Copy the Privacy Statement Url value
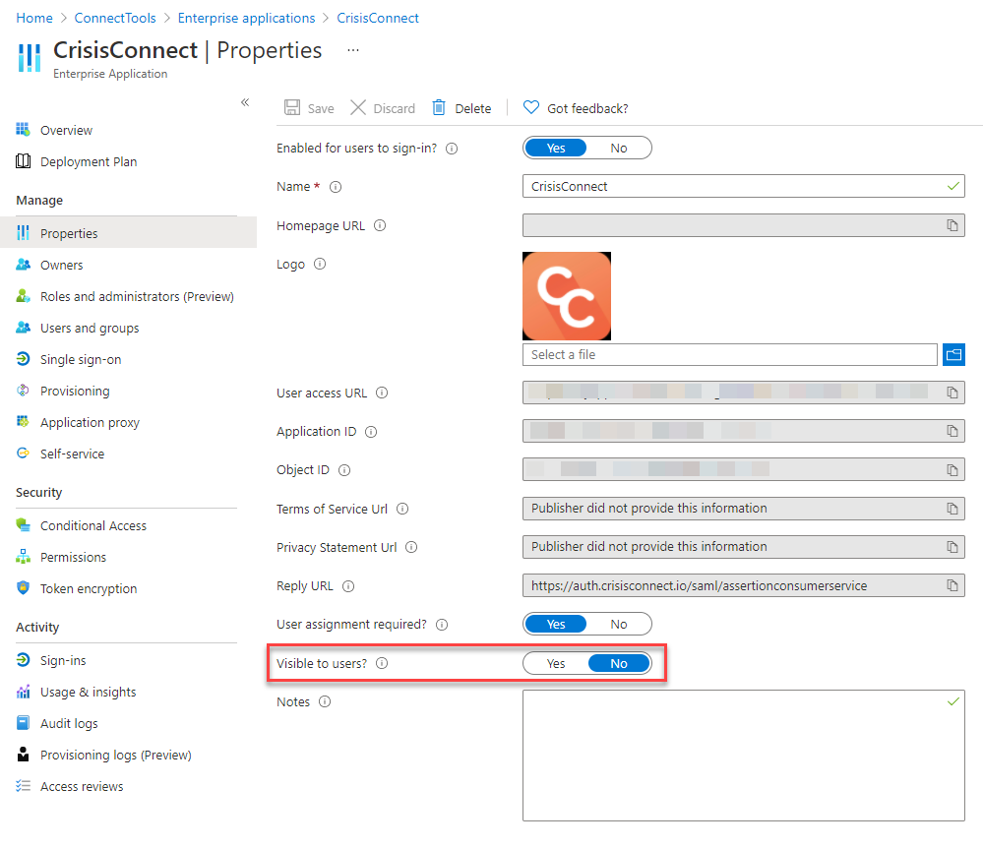 (x=952, y=547)
